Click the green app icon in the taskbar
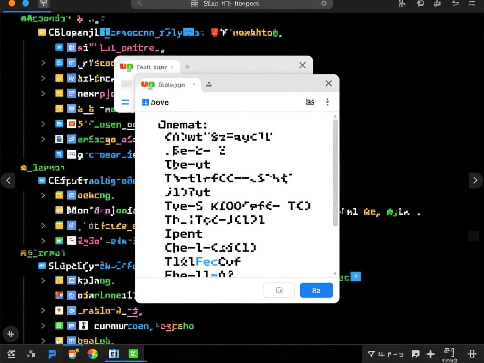 pyautogui.click(x=133, y=354)
